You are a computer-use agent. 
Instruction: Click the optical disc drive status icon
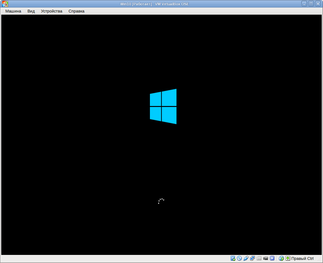[x=239, y=258]
